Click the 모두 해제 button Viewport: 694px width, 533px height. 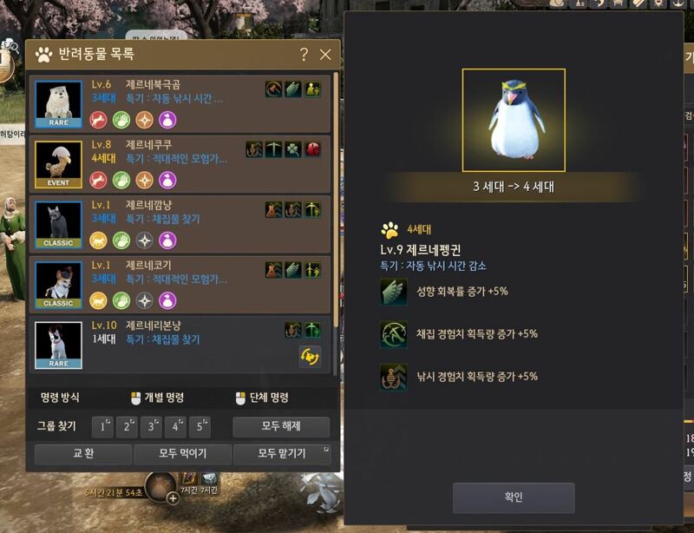[281, 427]
